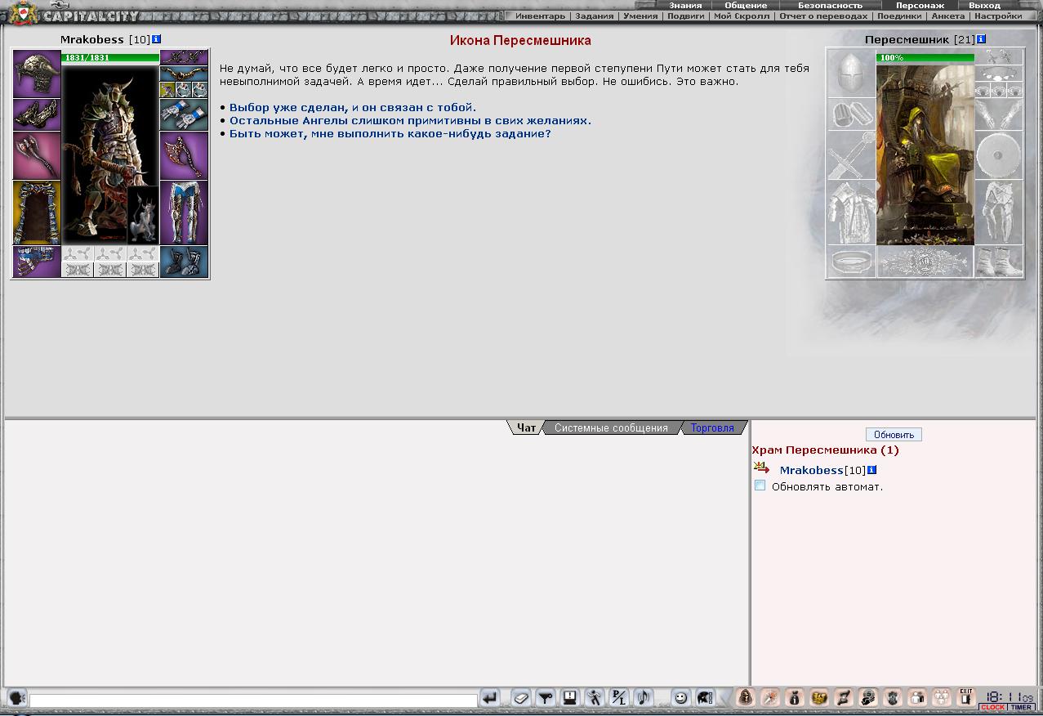Choose 'Быть может, мне выполнить' option
Image resolution: width=1043 pixels, height=716 pixels.
390,133
